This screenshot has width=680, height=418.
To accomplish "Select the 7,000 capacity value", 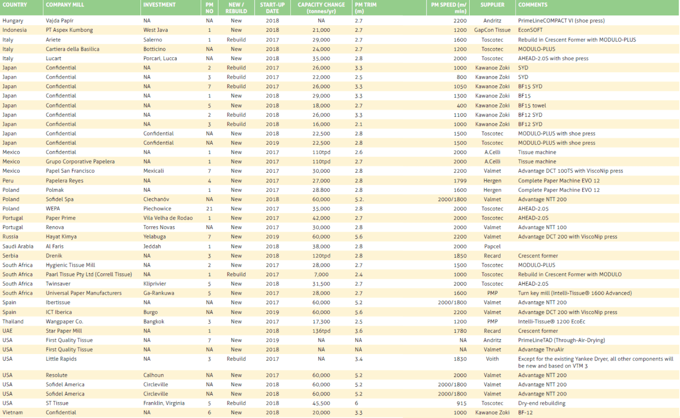I will (x=321, y=275).
